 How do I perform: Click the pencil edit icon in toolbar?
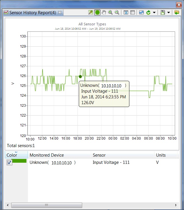pyautogui.click(x=91, y=12)
